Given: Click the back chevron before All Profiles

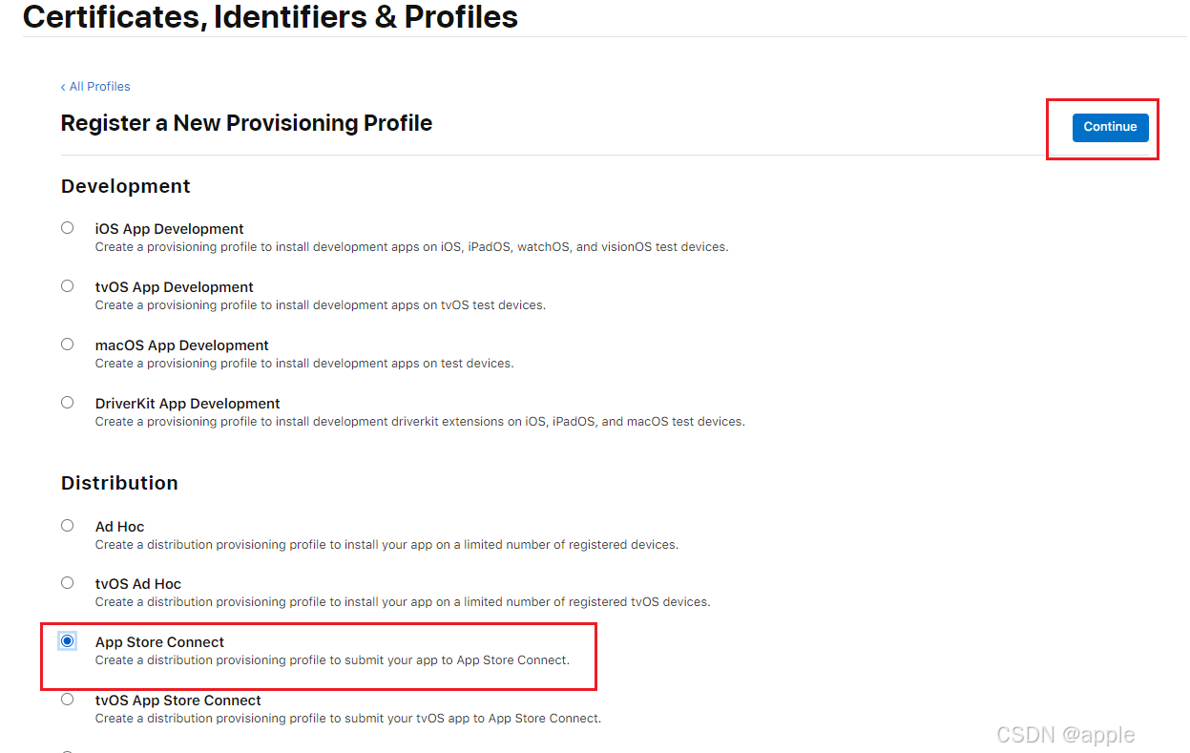Looking at the screenshot, I should click(x=63, y=86).
